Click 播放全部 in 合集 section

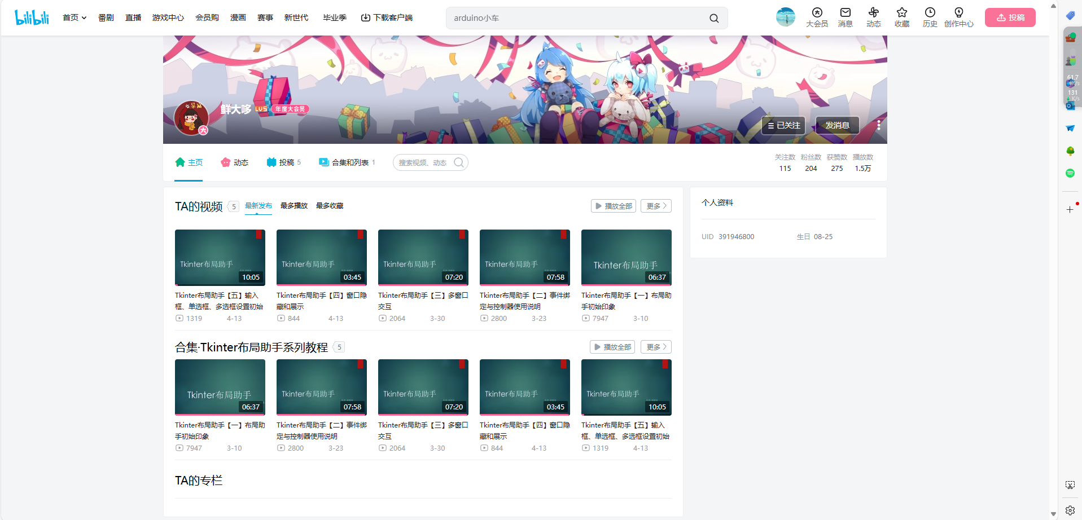612,347
